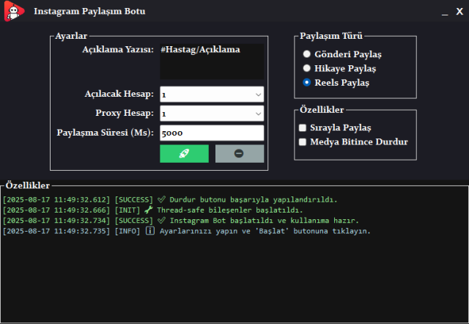The height and width of the screenshot is (324, 469).
Task: Focus the Paylaşma Süresi (Ms) input field
Action: (212, 133)
